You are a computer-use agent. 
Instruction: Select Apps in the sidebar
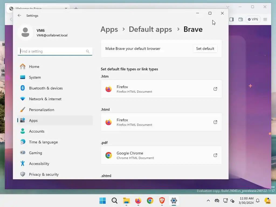click(x=55, y=120)
